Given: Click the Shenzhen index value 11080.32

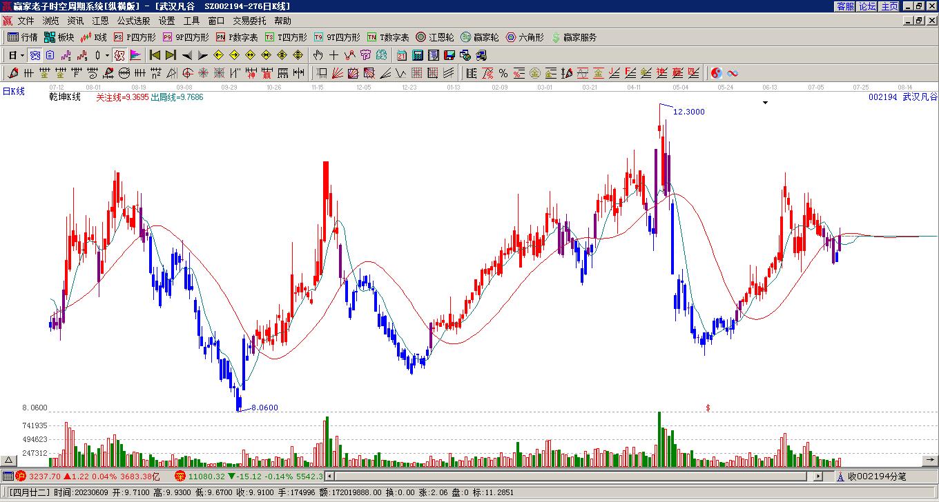Looking at the screenshot, I should tap(206, 476).
